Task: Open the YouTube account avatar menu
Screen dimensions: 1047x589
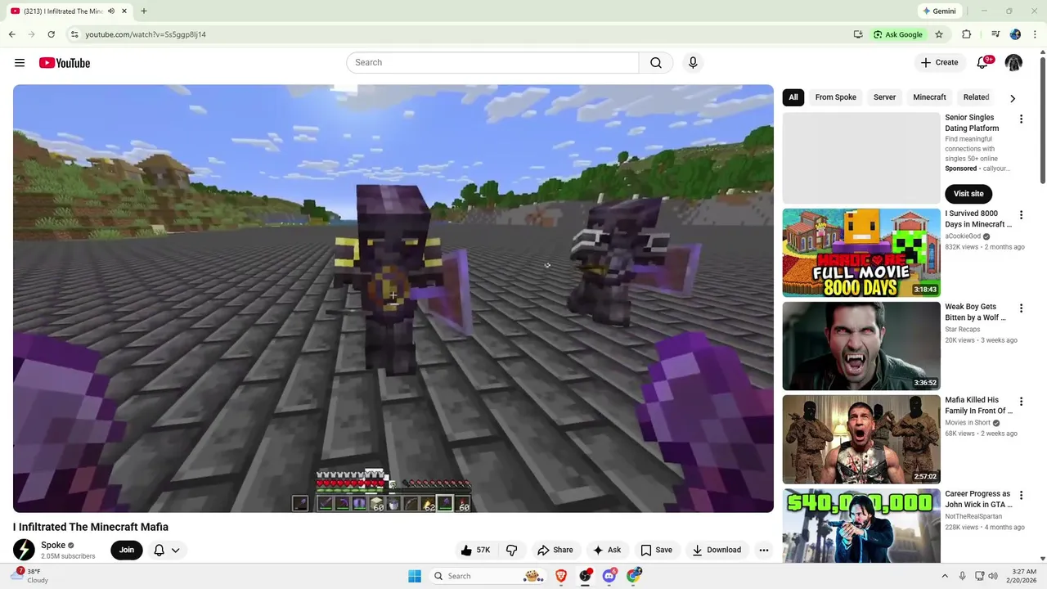Action: (x=1013, y=63)
